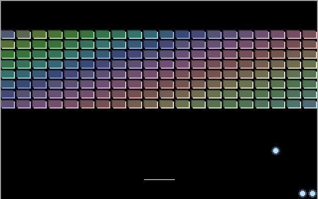Click the last brick in the bottom row
The width and height of the screenshot is (318, 199).
pos(310,104)
